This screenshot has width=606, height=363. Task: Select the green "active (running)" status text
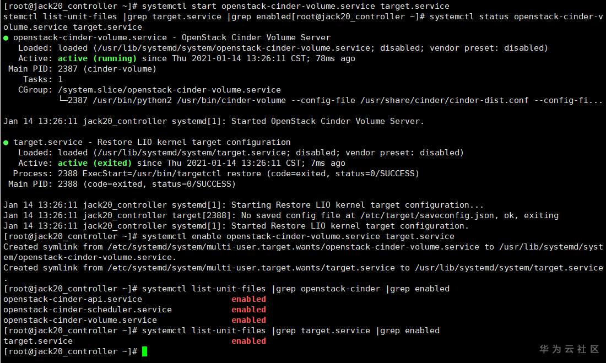(97, 58)
